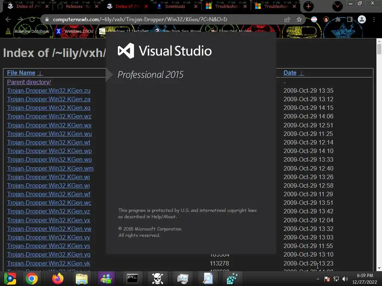The width and height of the screenshot is (382, 286).
Task: Open Trojan-Dropper.Win32.KGen.vw file link
Action: [49, 229]
